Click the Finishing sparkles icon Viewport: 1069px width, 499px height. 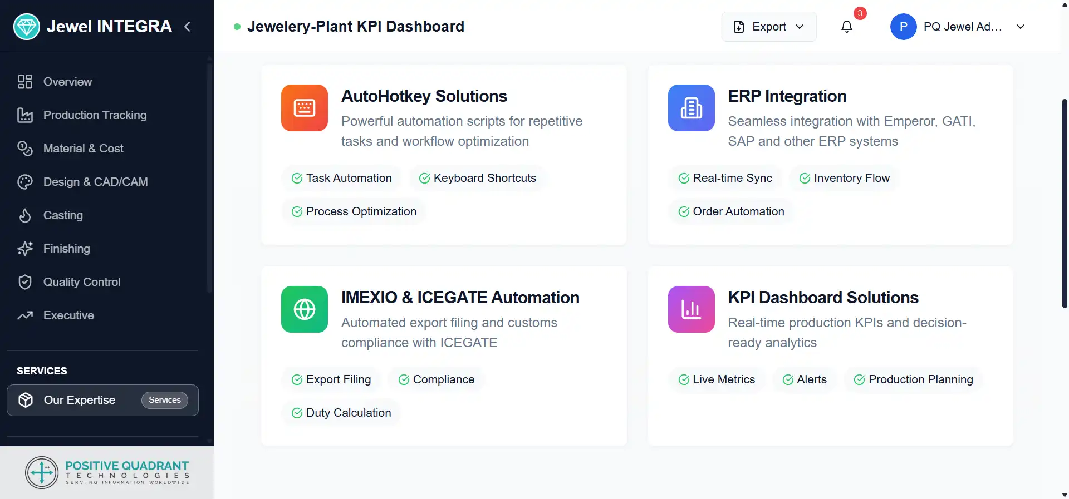coord(25,249)
